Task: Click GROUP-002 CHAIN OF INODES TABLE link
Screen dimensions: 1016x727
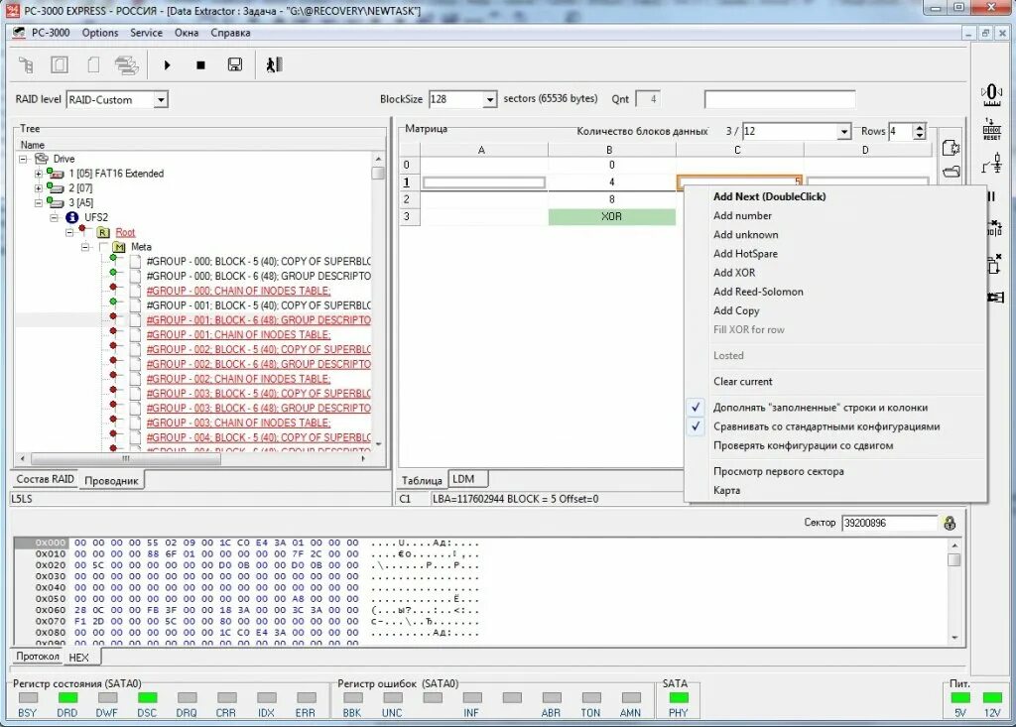Action: point(238,379)
